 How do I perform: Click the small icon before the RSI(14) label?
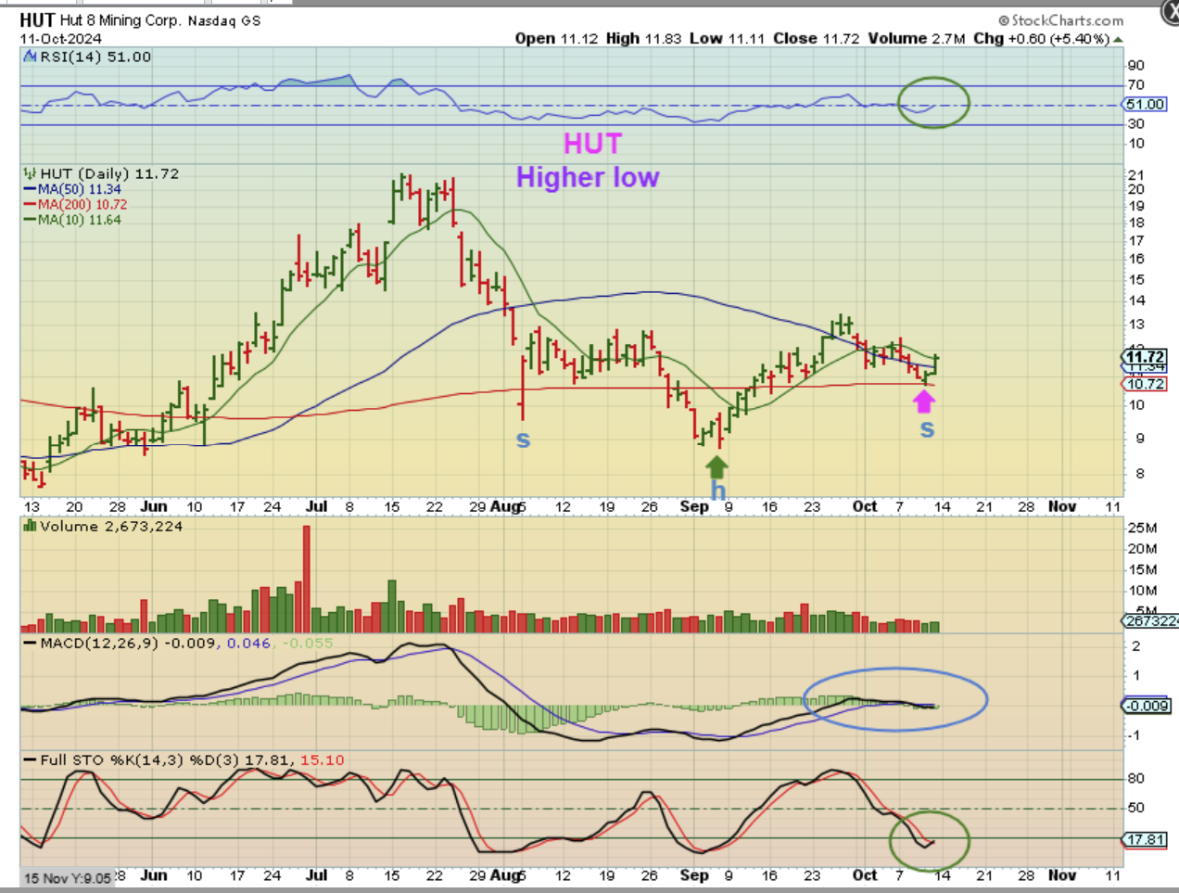[x=30, y=57]
